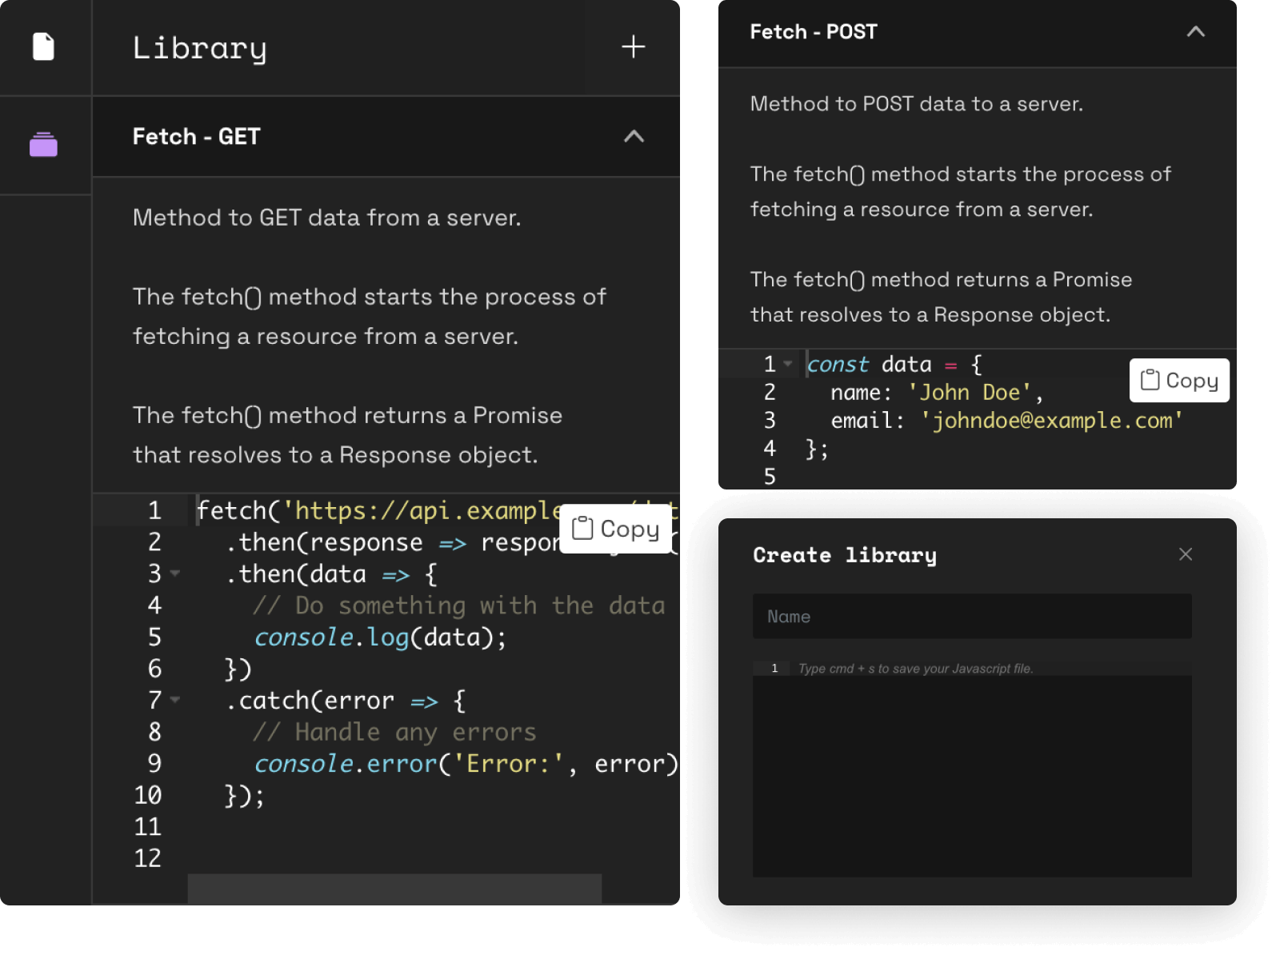Screen dimensions: 1288x963
Task: Click the '// Handle any errors' comment line
Action: [x=395, y=732]
